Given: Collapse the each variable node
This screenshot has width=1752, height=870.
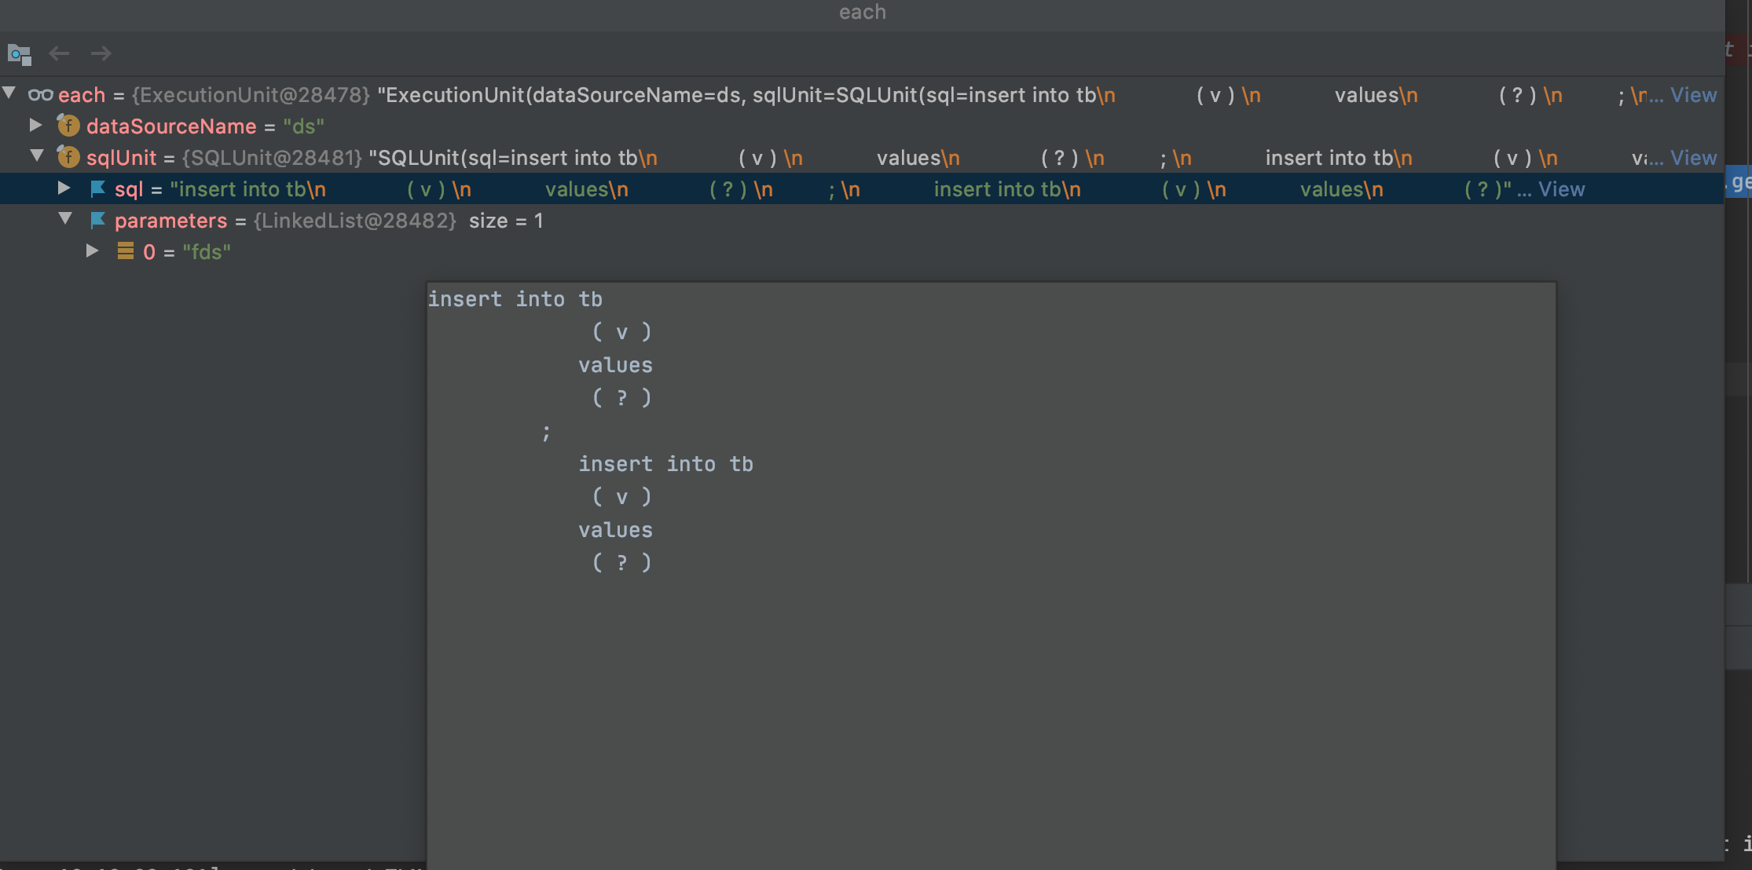Looking at the screenshot, I should point(9,92).
